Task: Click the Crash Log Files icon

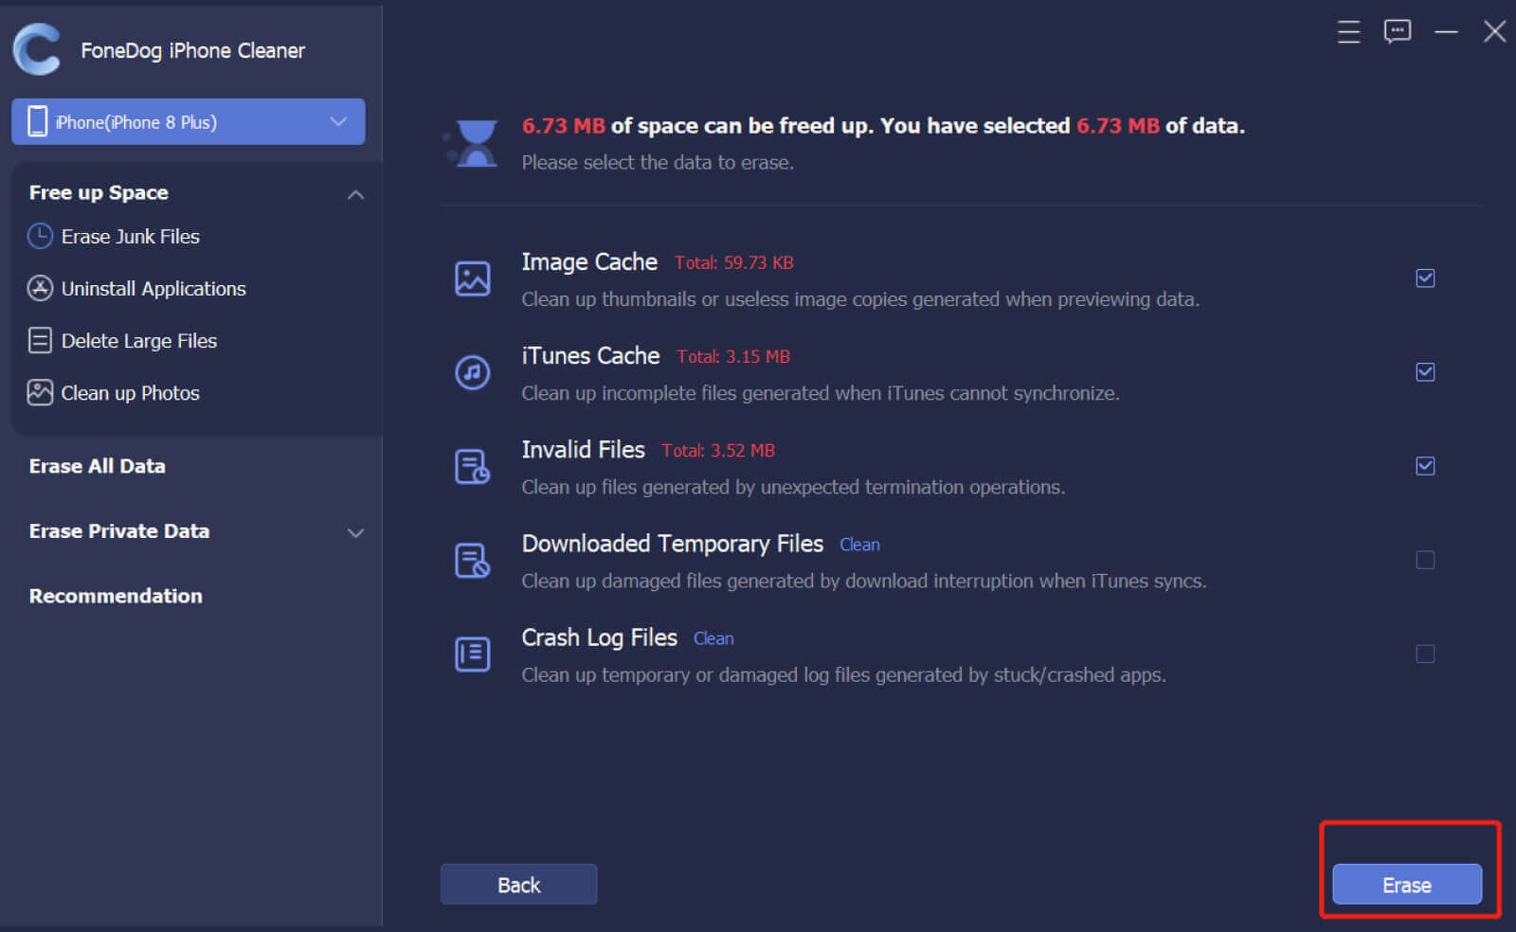Action: (x=472, y=654)
